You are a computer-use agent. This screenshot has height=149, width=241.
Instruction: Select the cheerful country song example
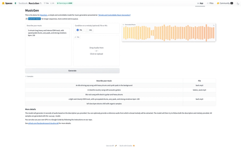click(x=104, y=90)
